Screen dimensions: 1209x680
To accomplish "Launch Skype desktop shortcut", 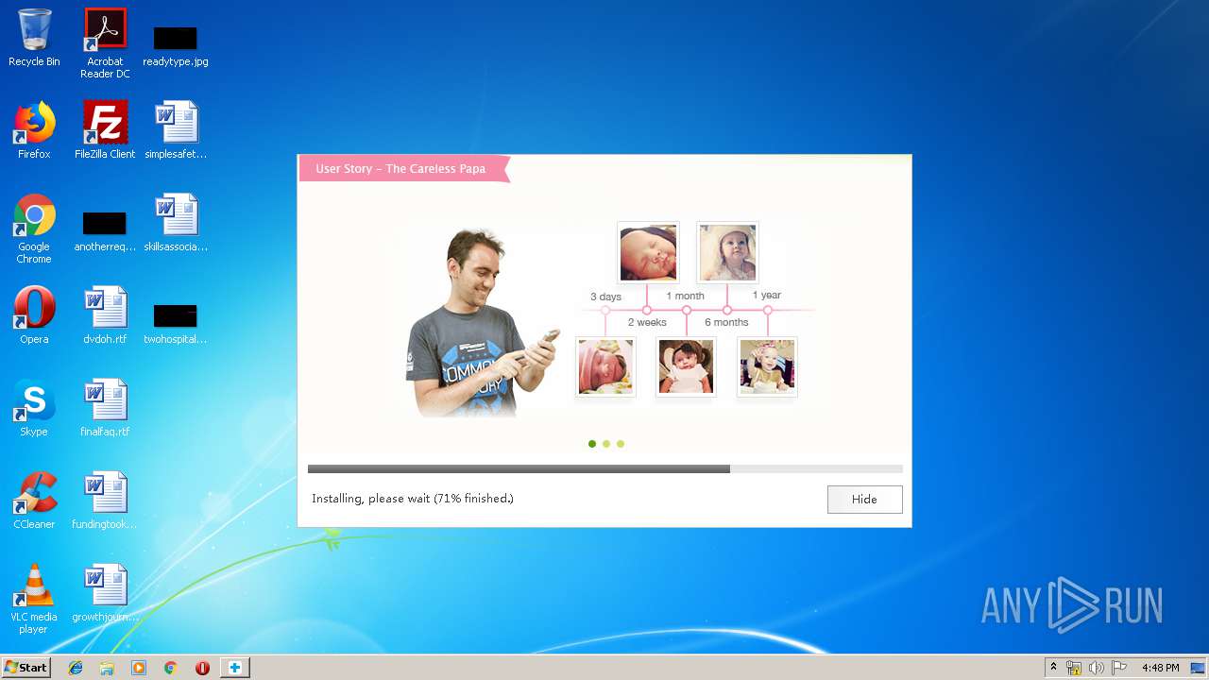I will pos(34,408).
